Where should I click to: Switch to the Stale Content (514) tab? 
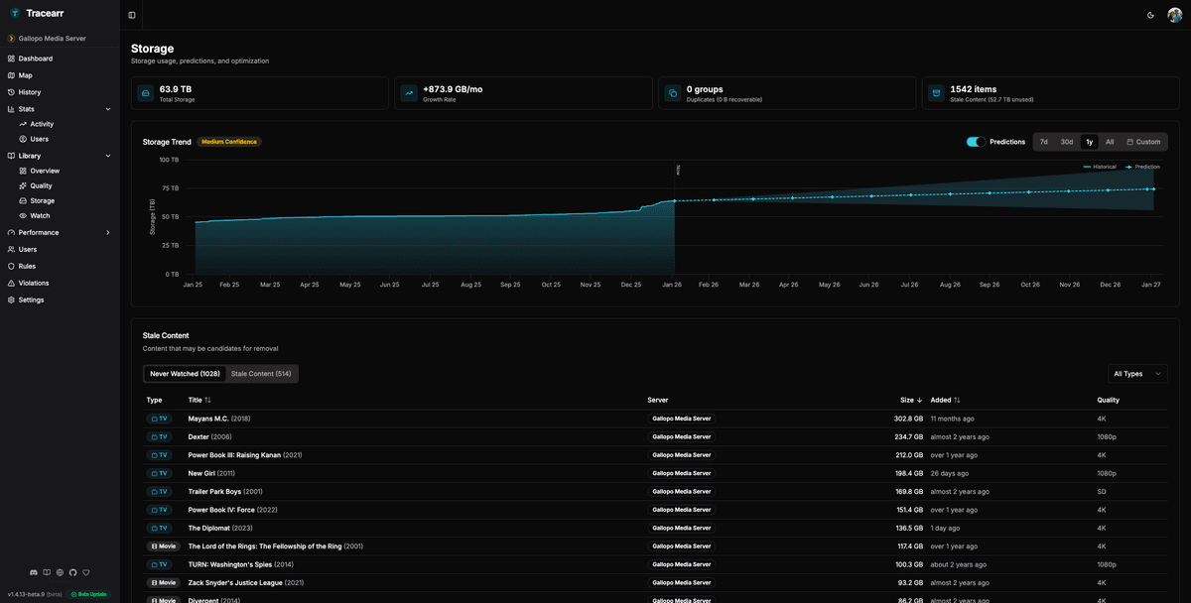(261, 374)
